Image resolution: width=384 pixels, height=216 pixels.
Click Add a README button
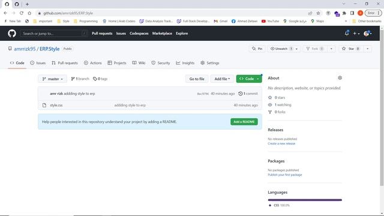pos(244,122)
